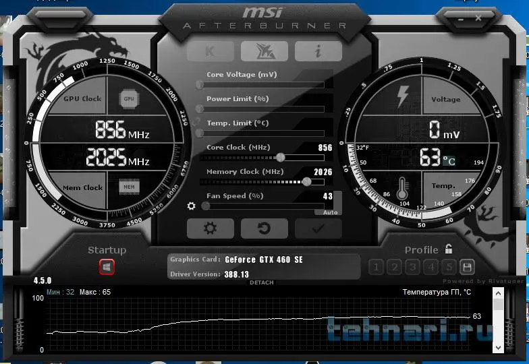Open fan speed settings gear icon

coord(192,206)
